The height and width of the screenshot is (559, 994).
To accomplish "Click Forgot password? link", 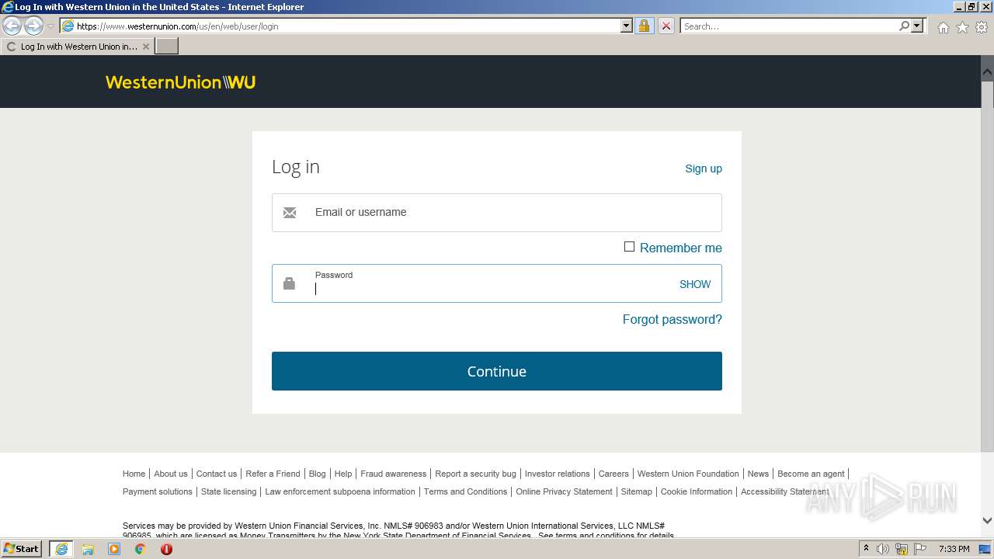I will pos(673,319).
